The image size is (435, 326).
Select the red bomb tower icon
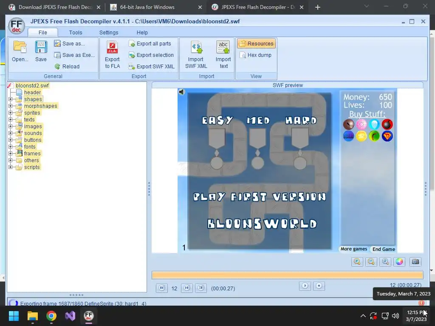coord(387,124)
